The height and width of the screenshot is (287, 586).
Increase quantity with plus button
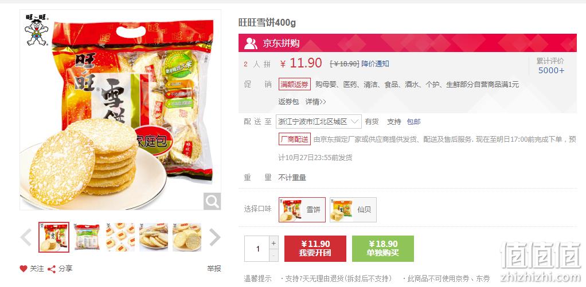[x=274, y=243]
